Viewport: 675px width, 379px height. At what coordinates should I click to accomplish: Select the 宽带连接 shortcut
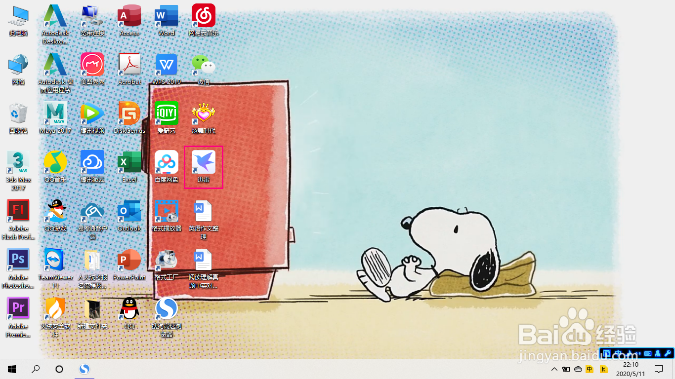pyautogui.click(x=92, y=21)
